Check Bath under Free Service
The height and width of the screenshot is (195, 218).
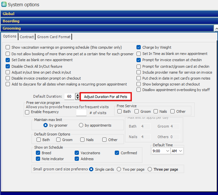point(119,111)
